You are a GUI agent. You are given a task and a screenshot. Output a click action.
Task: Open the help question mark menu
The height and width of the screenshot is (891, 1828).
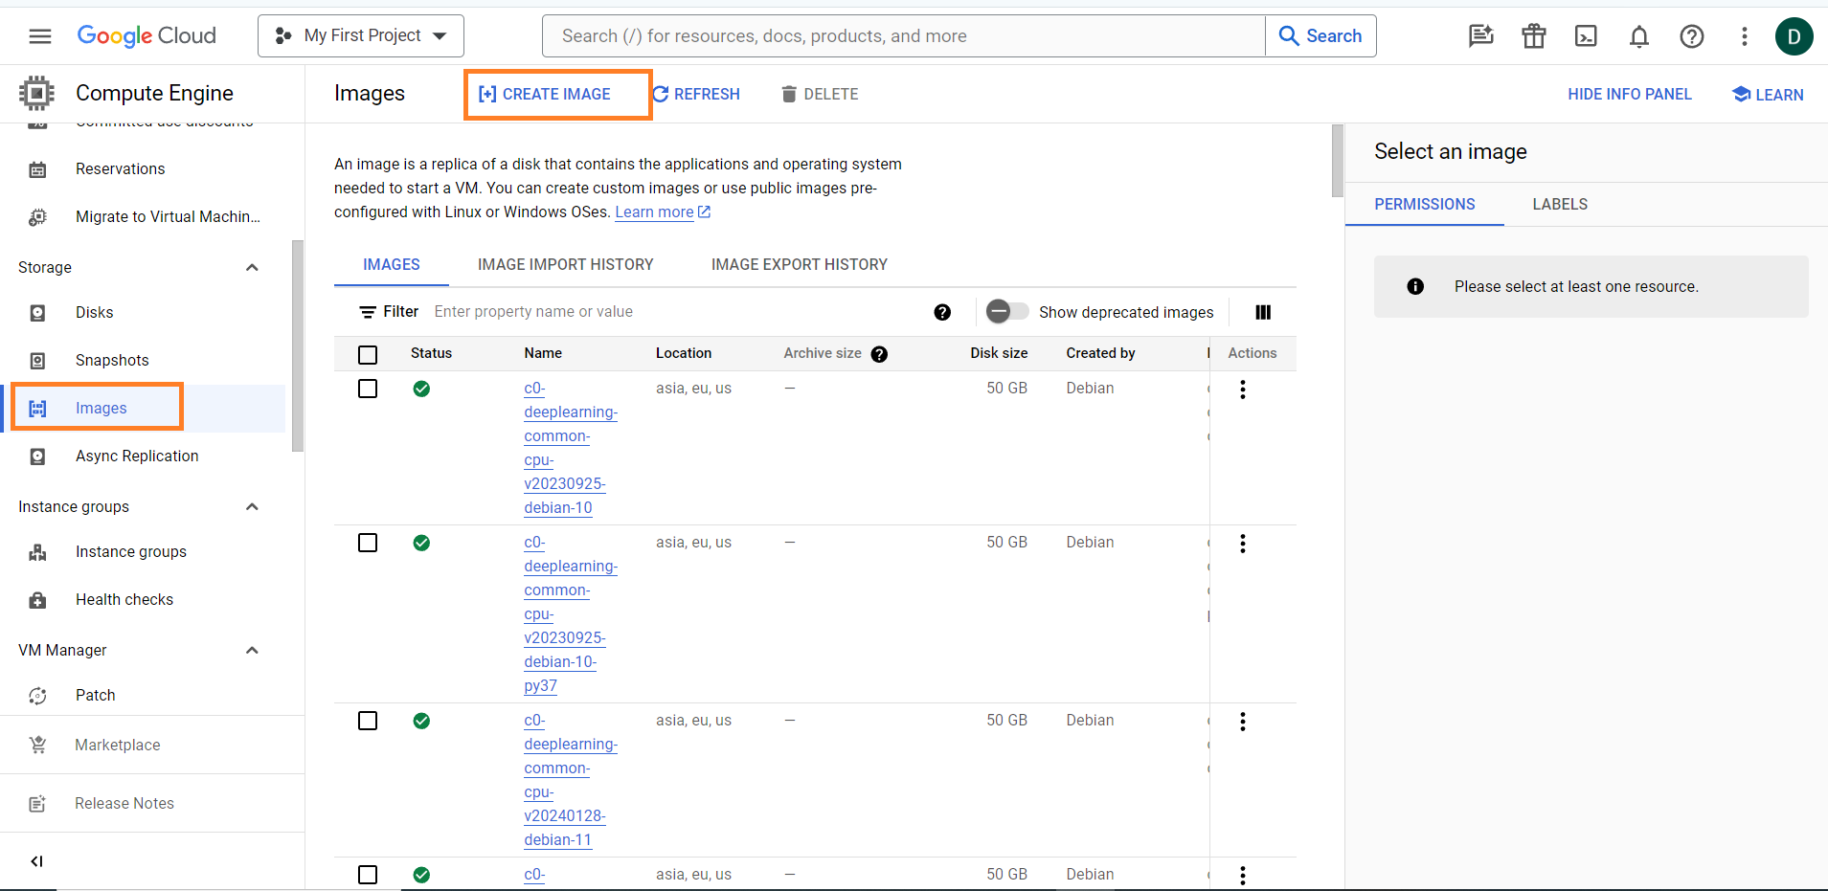pos(1692,36)
